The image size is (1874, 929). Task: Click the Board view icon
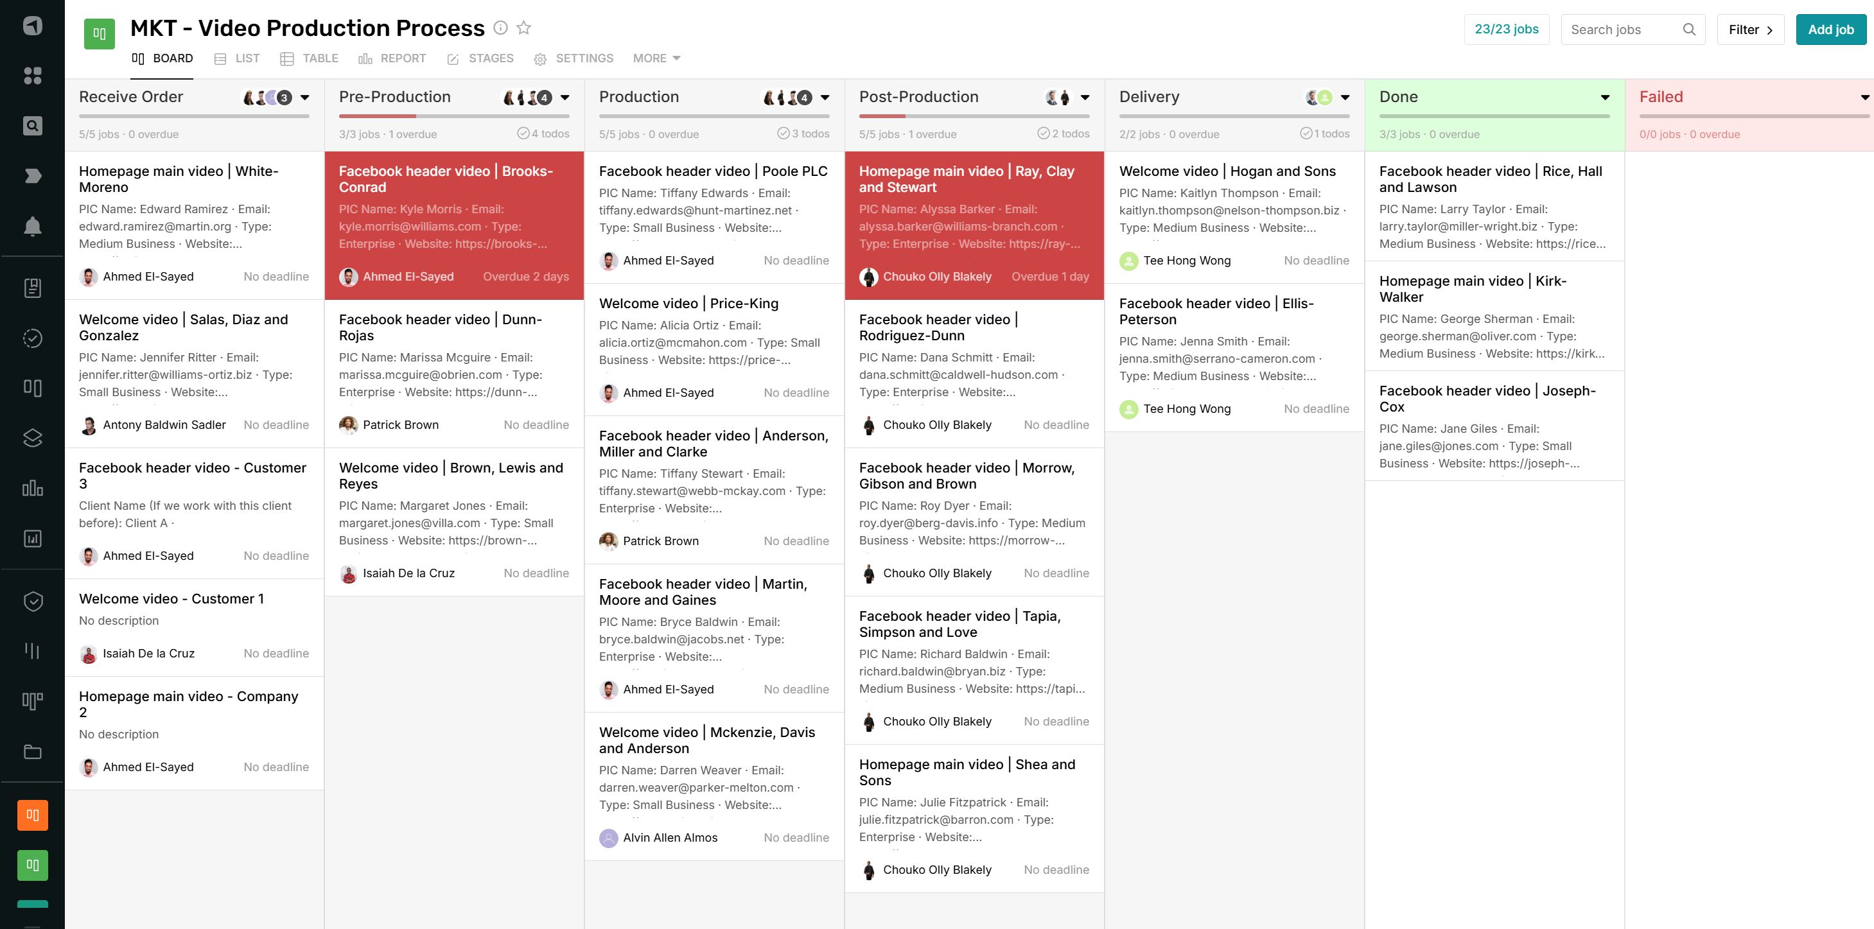coord(137,57)
